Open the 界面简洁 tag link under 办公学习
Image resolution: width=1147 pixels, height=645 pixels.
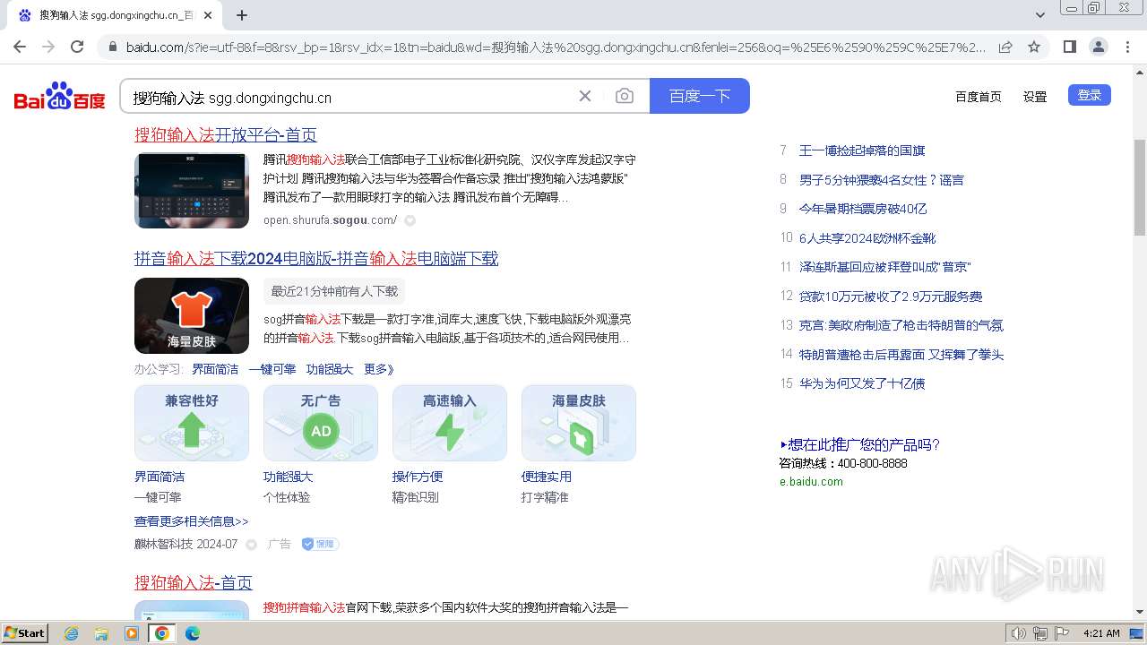[215, 369]
